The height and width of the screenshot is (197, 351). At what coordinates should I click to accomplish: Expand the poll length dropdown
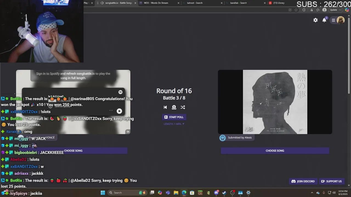coord(174,124)
